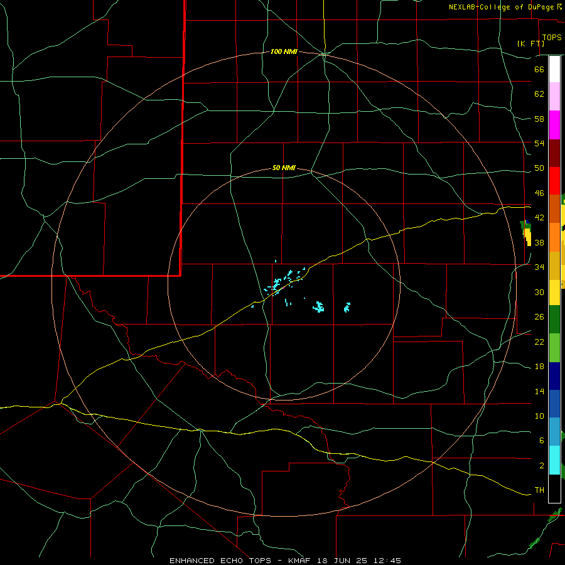Pick the dark orange legend swatch

coord(554,209)
